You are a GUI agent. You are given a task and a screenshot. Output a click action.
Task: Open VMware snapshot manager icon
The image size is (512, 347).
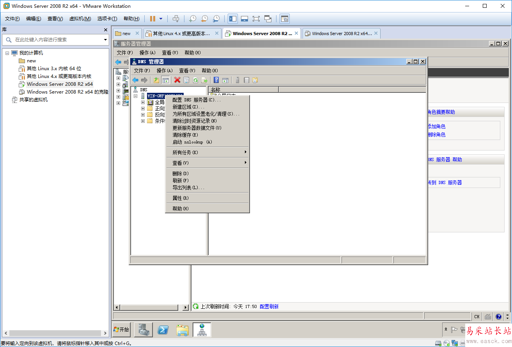tap(216, 18)
